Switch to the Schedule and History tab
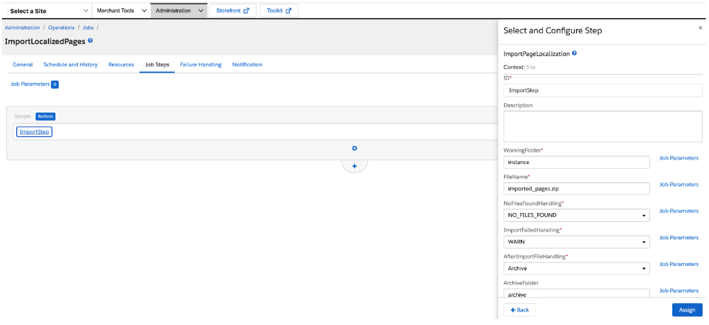Image resolution: width=709 pixels, height=325 pixels. (x=70, y=65)
